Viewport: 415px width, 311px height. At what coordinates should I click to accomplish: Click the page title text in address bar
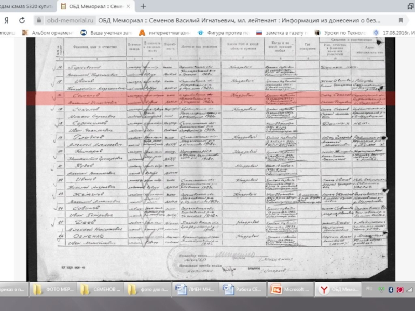(x=239, y=20)
